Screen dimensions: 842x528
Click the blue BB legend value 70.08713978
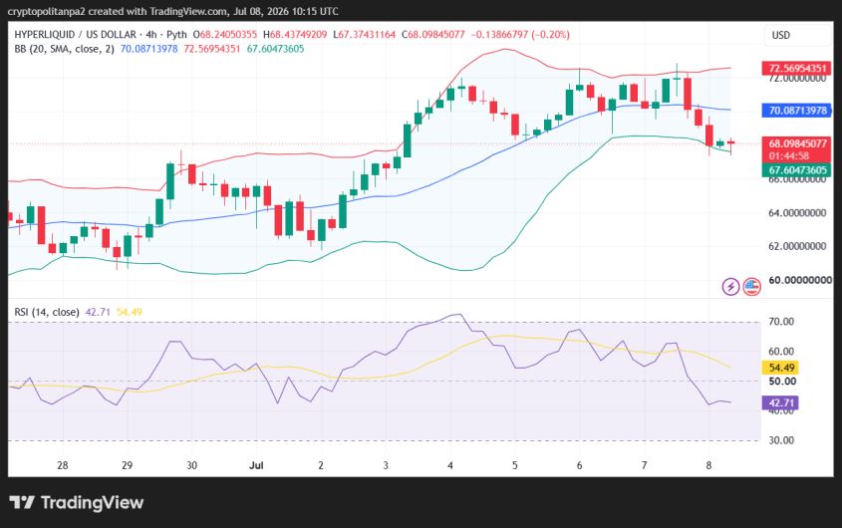tap(148, 49)
